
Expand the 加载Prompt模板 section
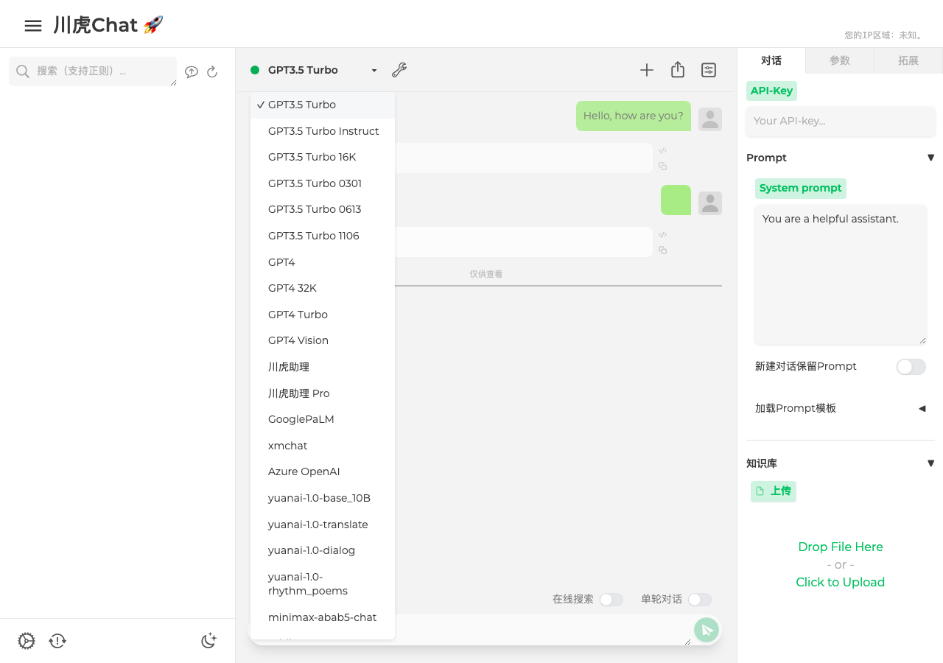click(x=922, y=408)
